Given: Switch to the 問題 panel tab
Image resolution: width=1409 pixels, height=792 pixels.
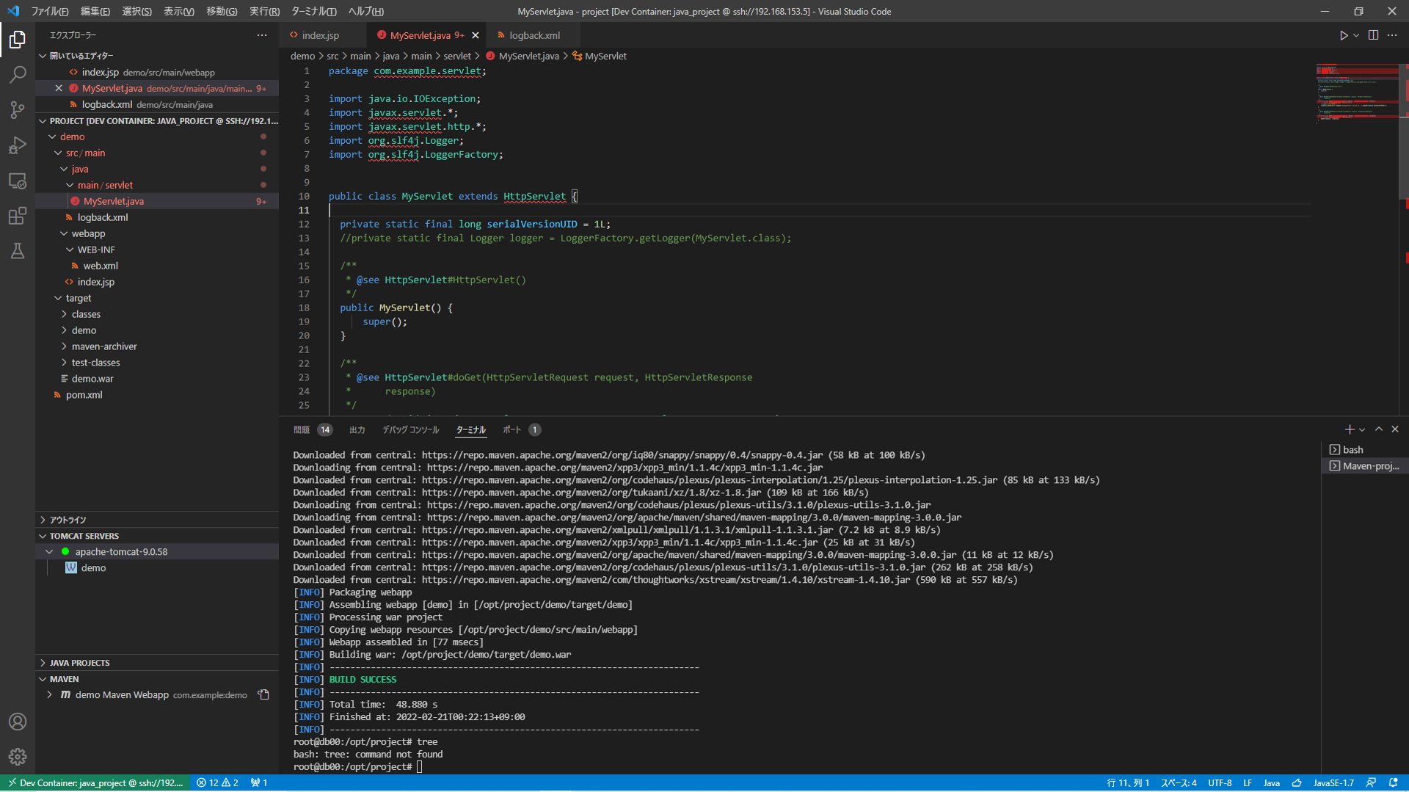Looking at the screenshot, I should tap(302, 429).
